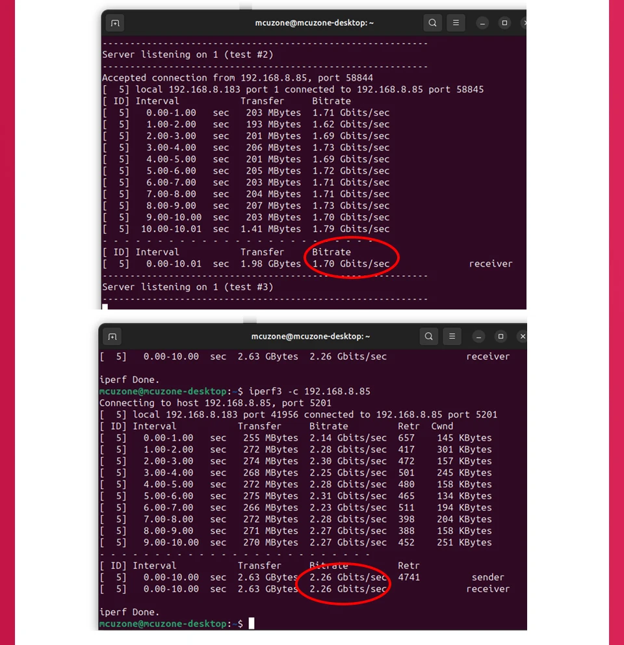624x645 pixels.
Task: Click the total Retr value 4741
Action: pyautogui.click(x=409, y=577)
